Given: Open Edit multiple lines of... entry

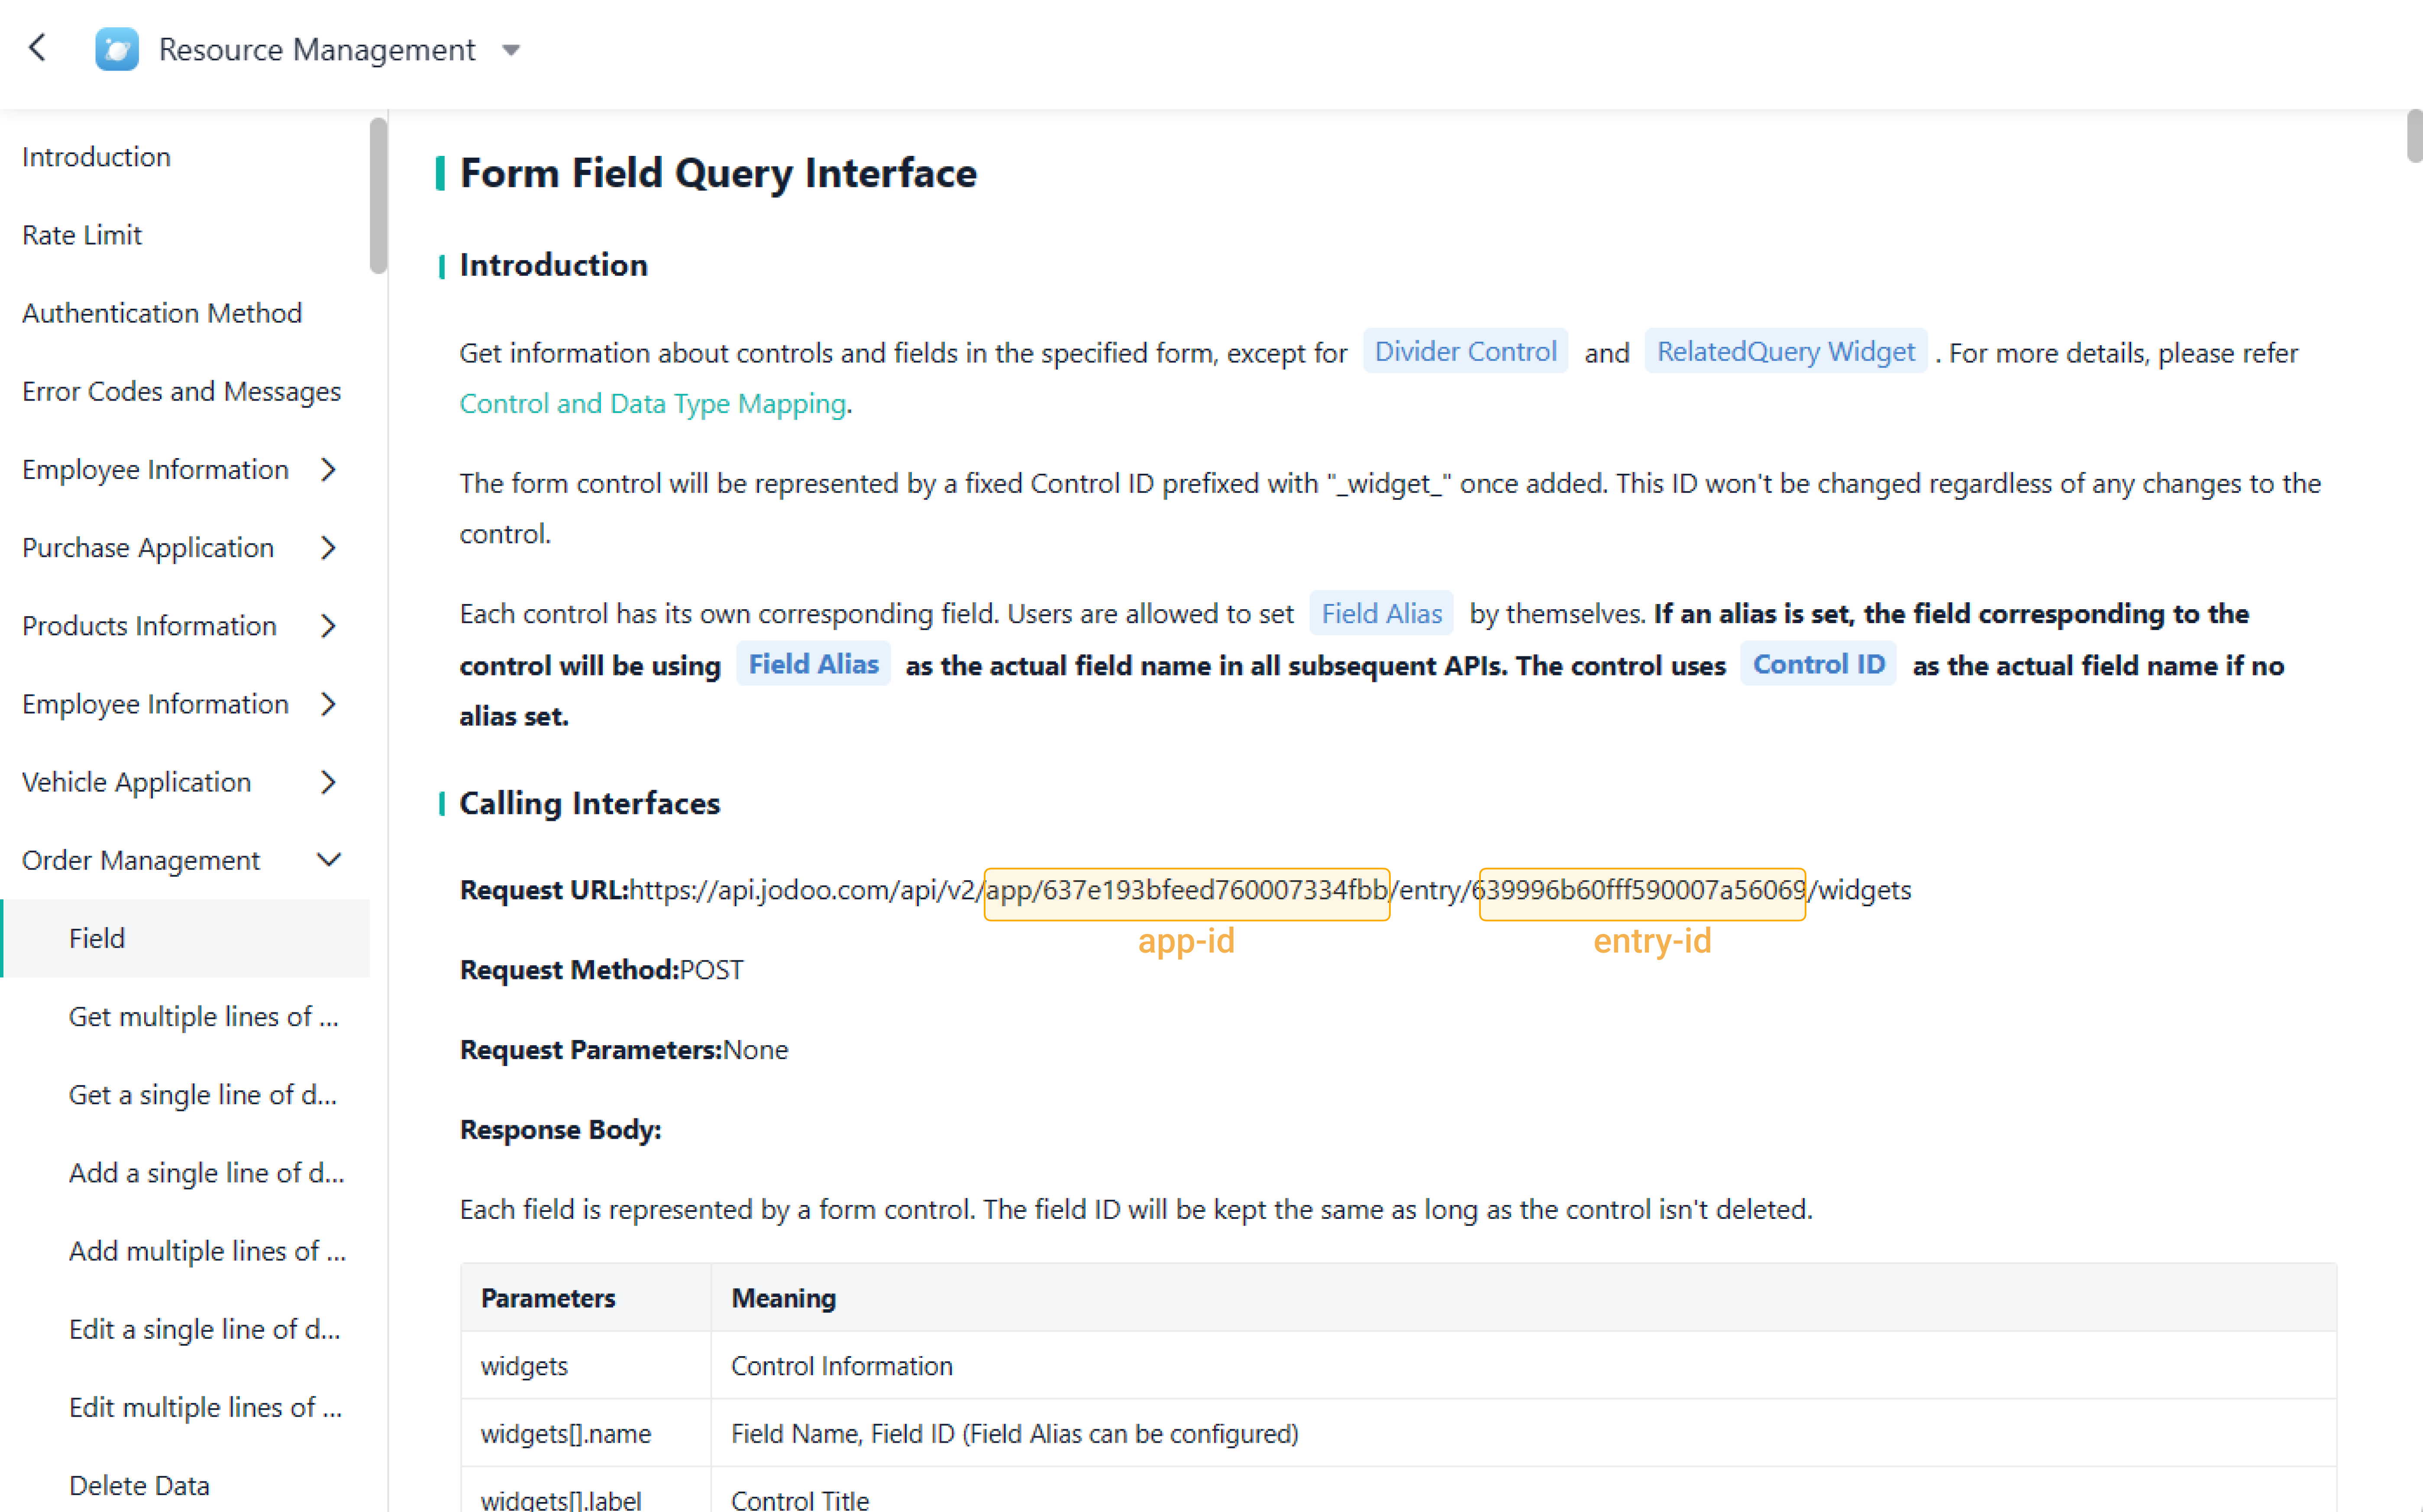Looking at the screenshot, I should (x=206, y=1407).
